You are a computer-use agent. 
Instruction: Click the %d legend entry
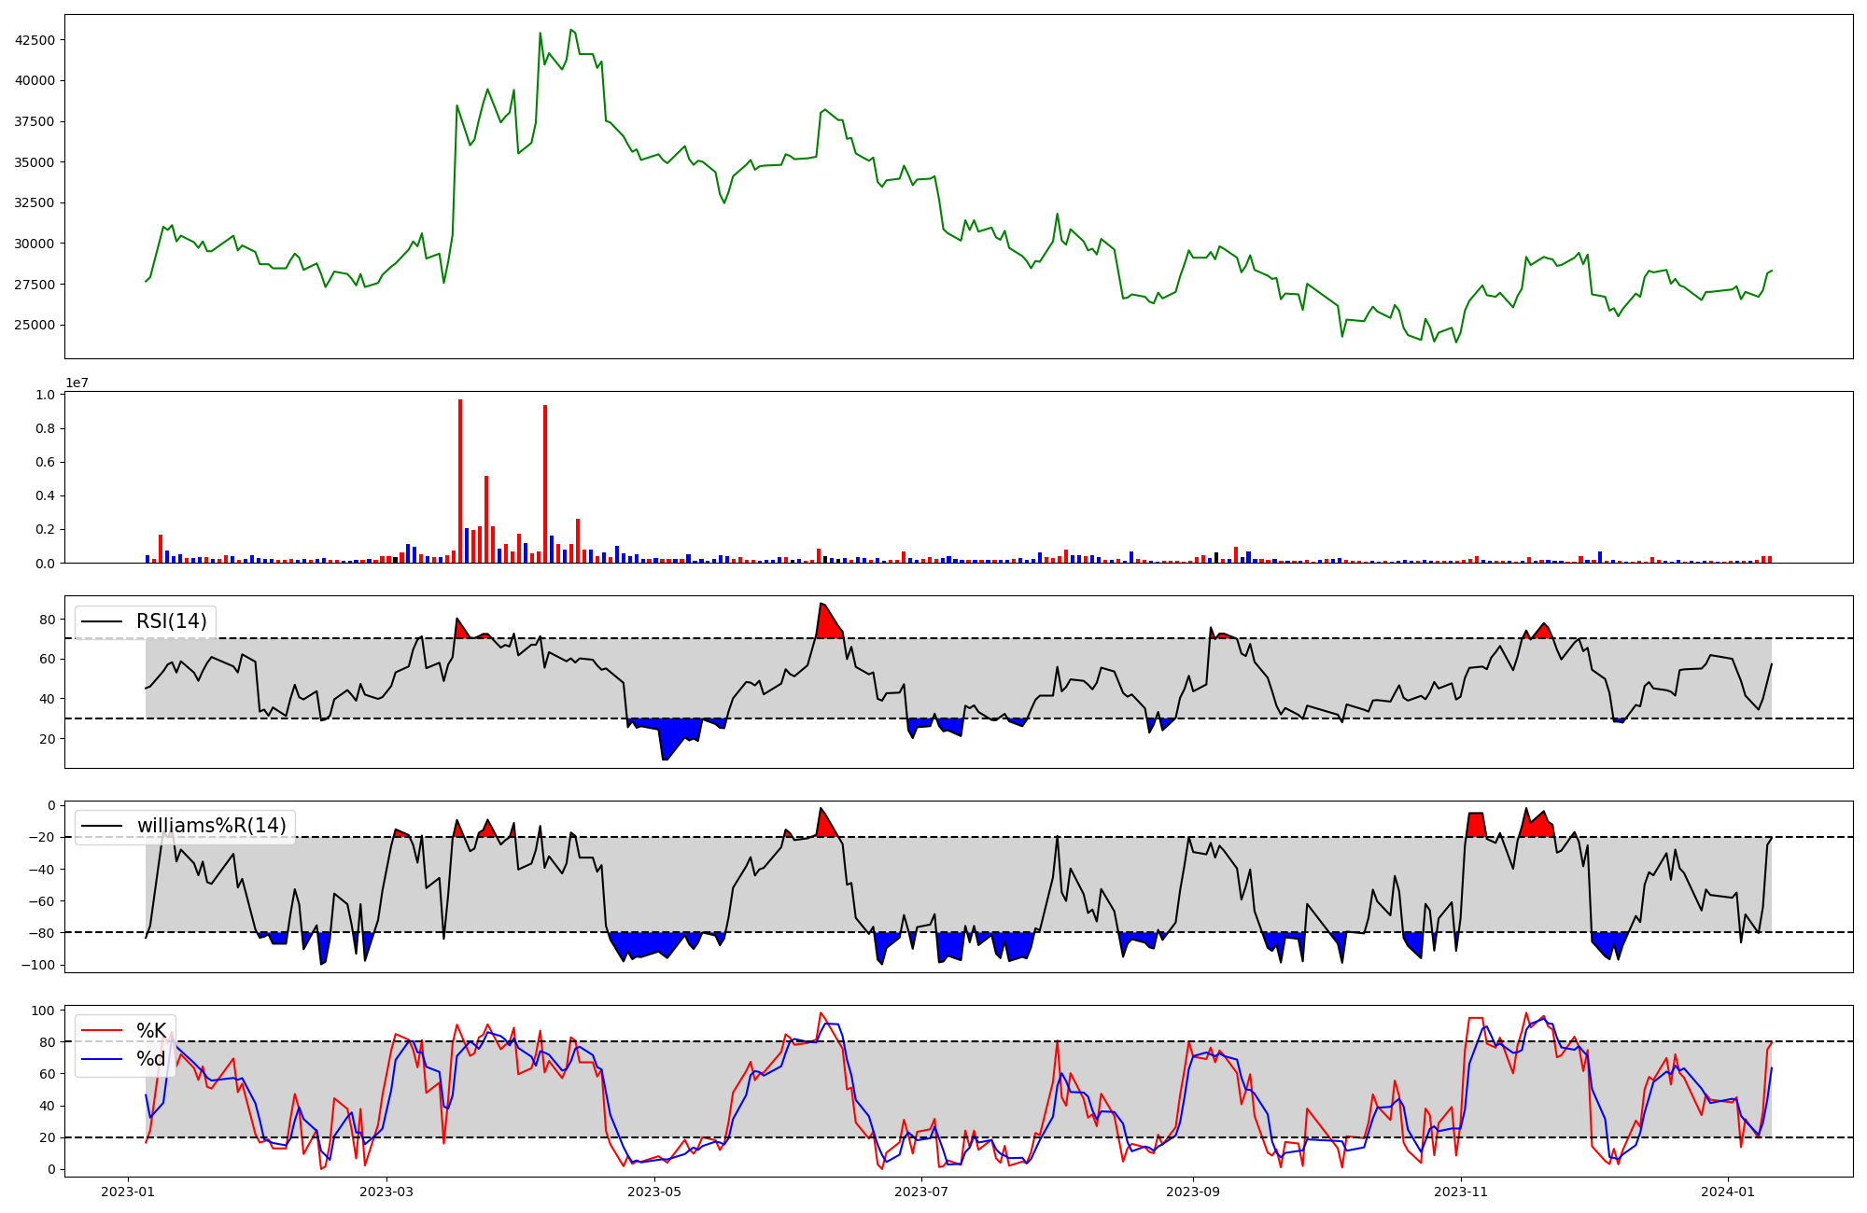[x=124, y=1059]
